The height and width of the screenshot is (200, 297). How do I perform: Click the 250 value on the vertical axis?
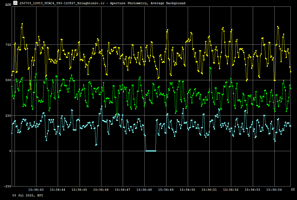pos(8,116)
